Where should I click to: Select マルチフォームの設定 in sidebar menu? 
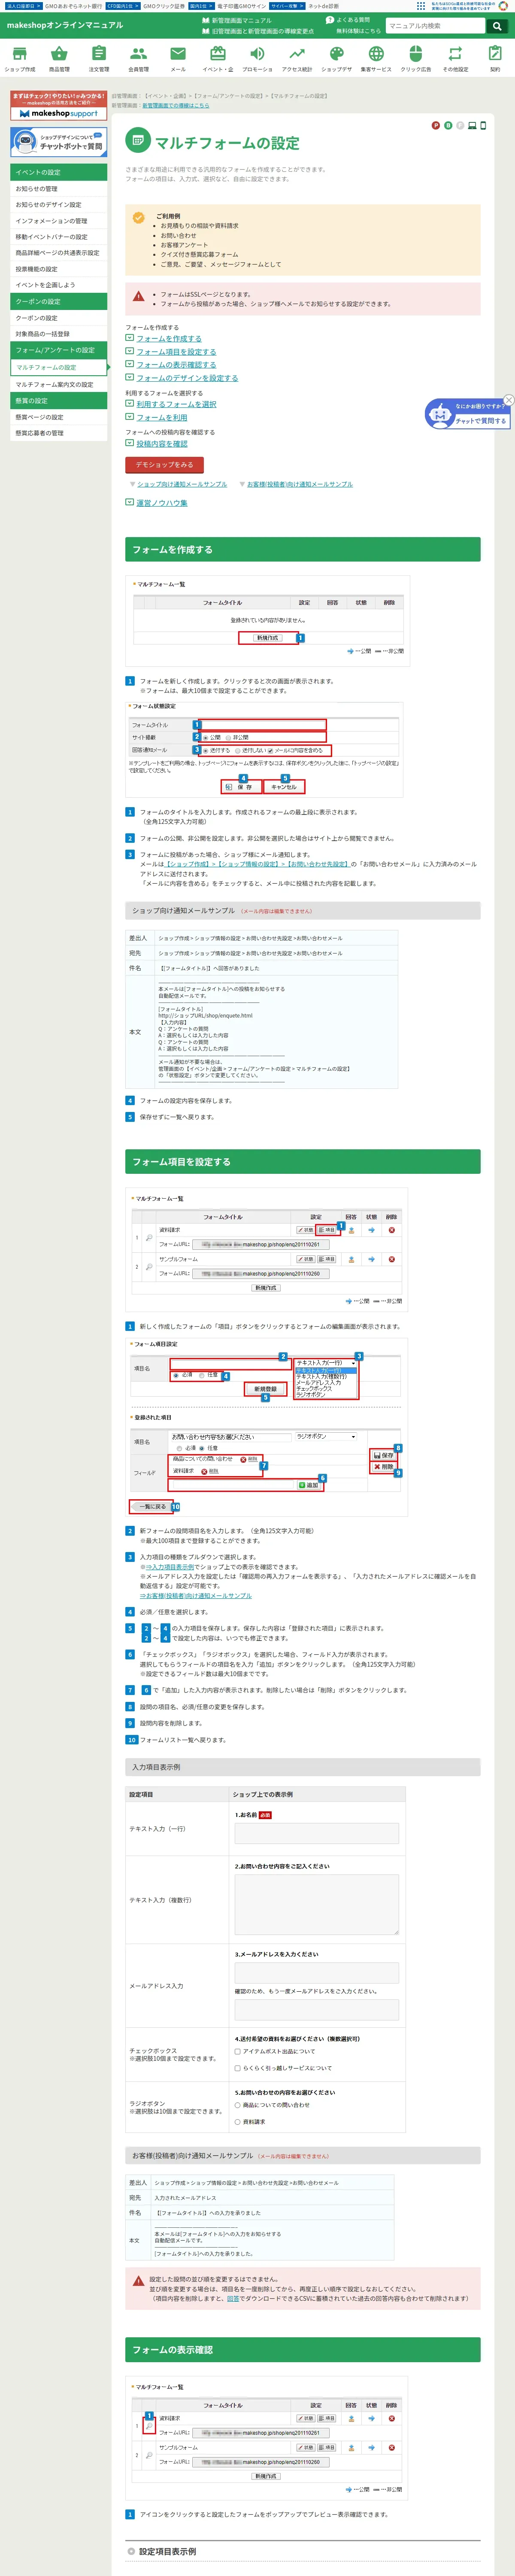(x=58, y=367)
